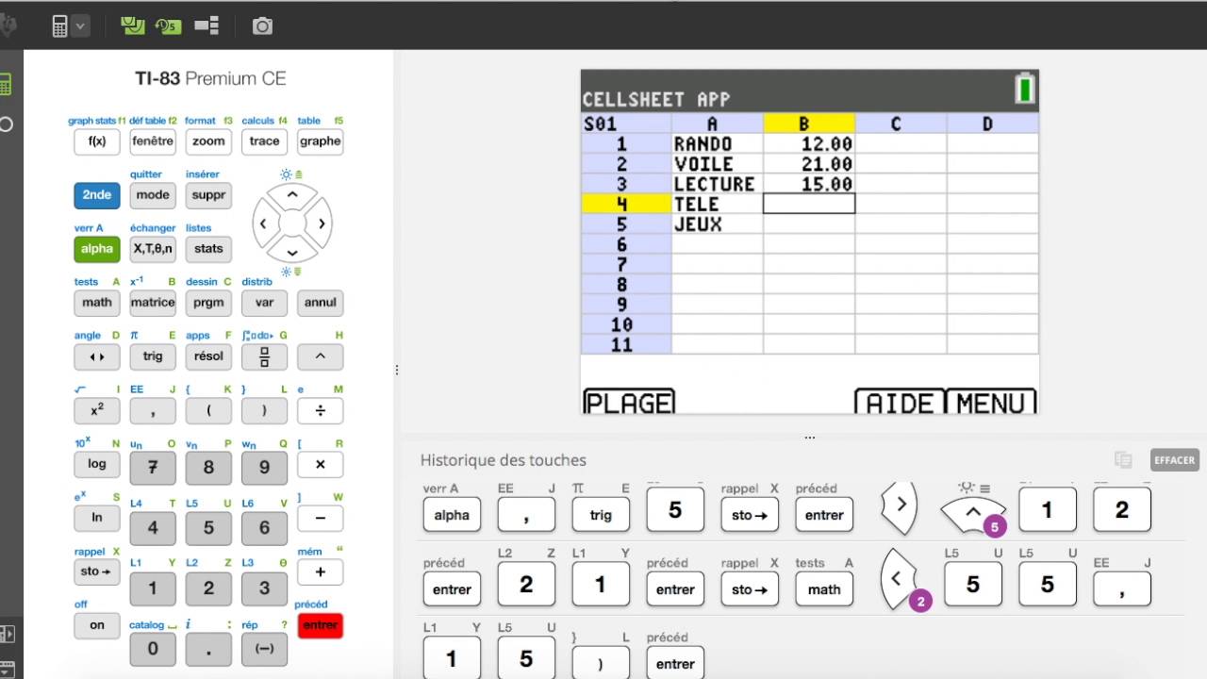Viewport: 1207px width, 679px height.
Task: Select the split panel layout icon
Action: [207, 25]
